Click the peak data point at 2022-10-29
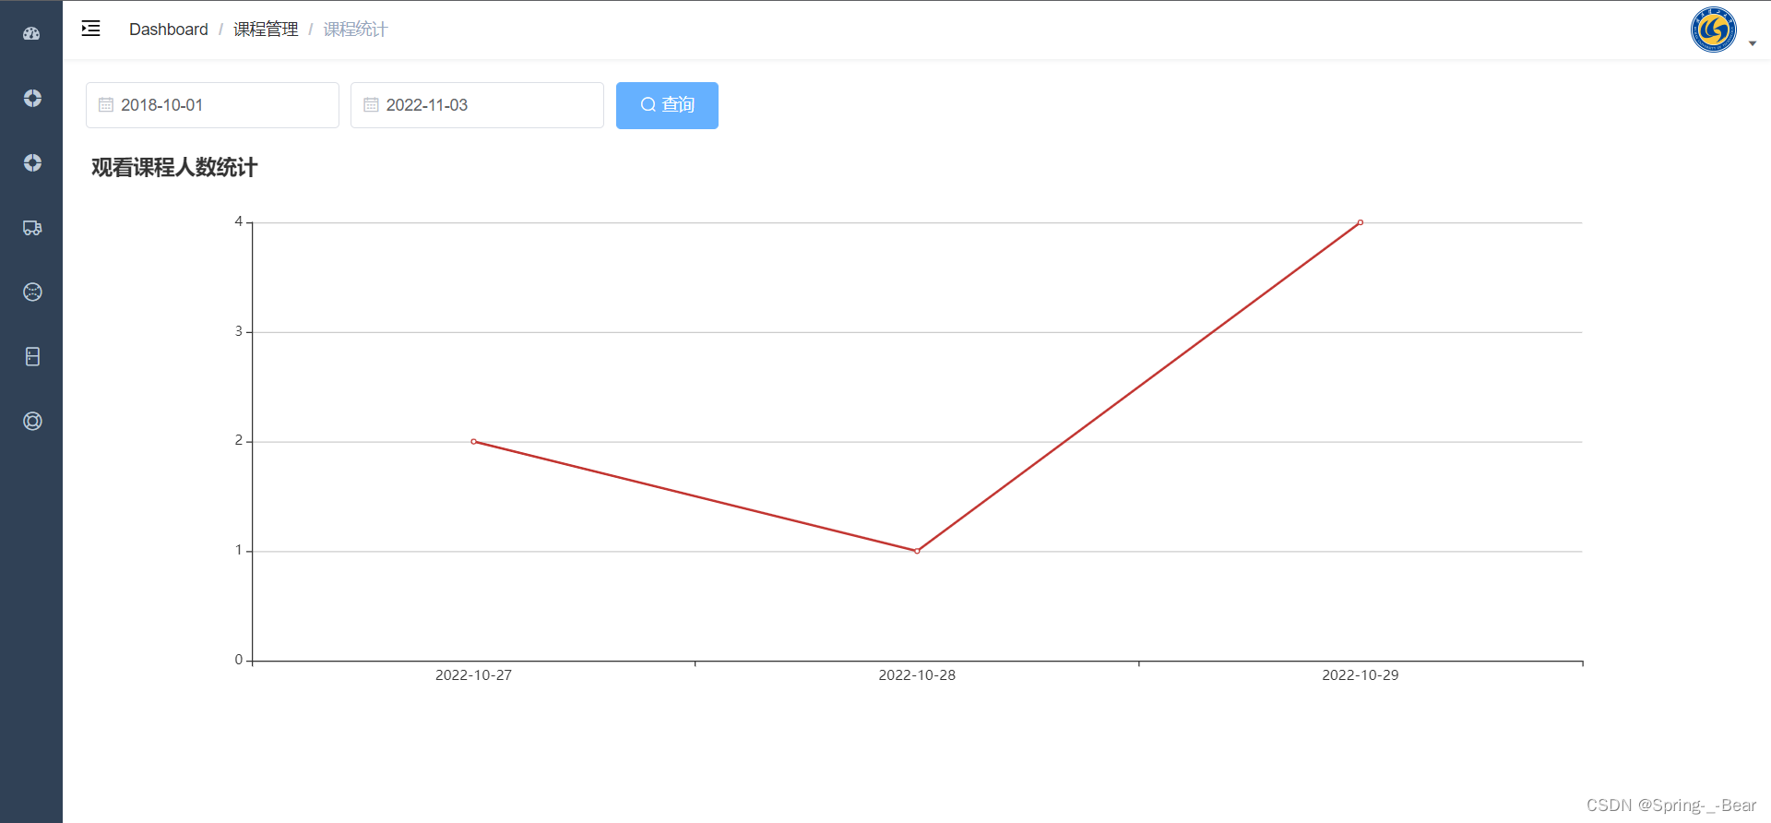The image size is (1771, 823). pyautogui.click(x=1360, y=222)
